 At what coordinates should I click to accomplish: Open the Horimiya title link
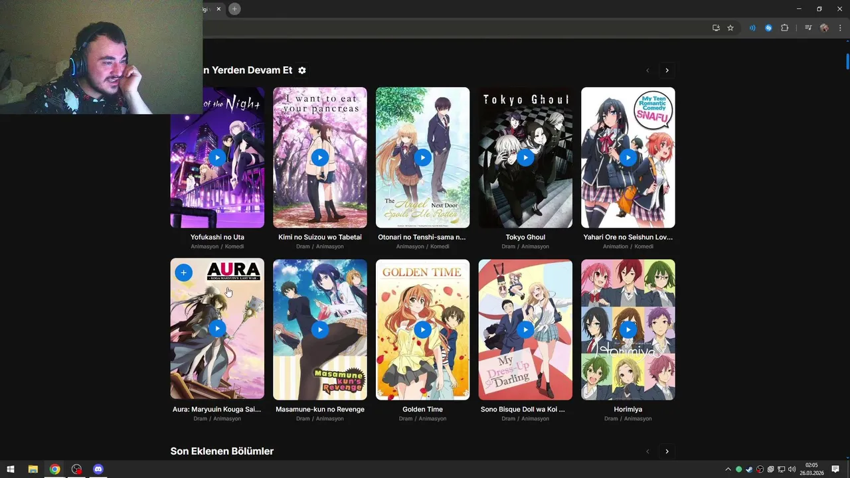(628, 410)
